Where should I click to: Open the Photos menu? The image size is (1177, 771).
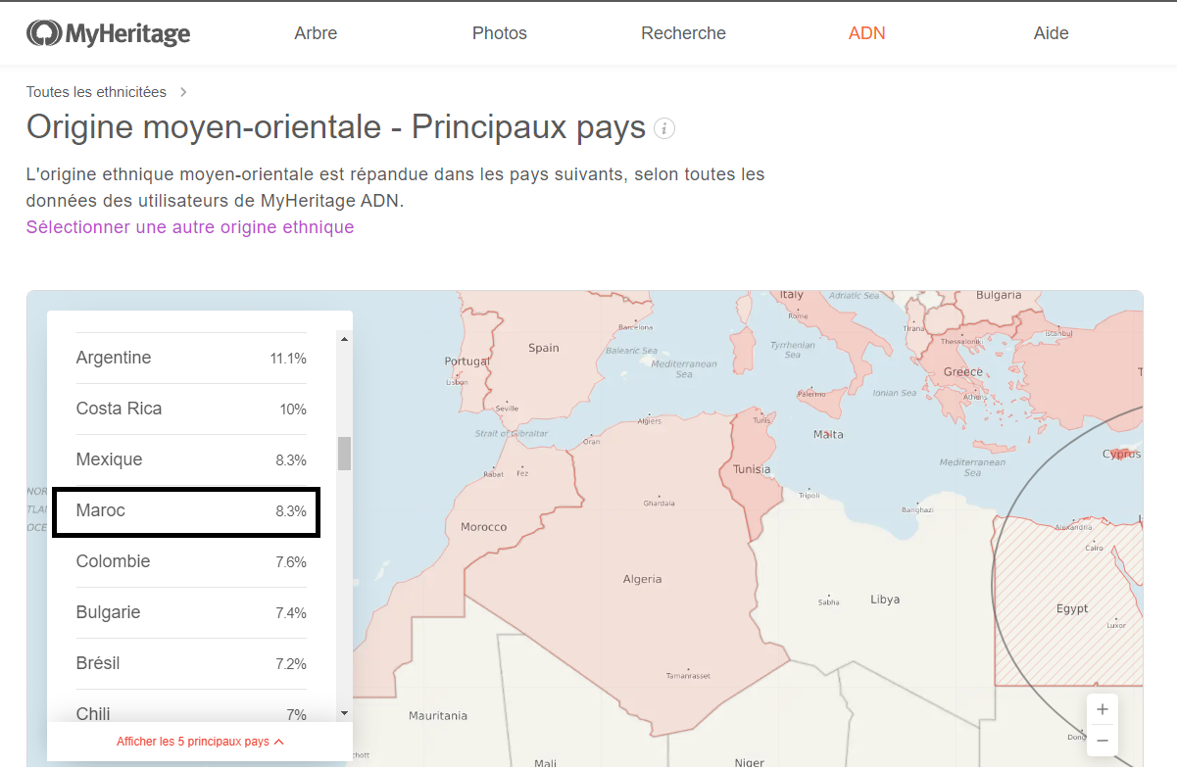click(500, 33)
